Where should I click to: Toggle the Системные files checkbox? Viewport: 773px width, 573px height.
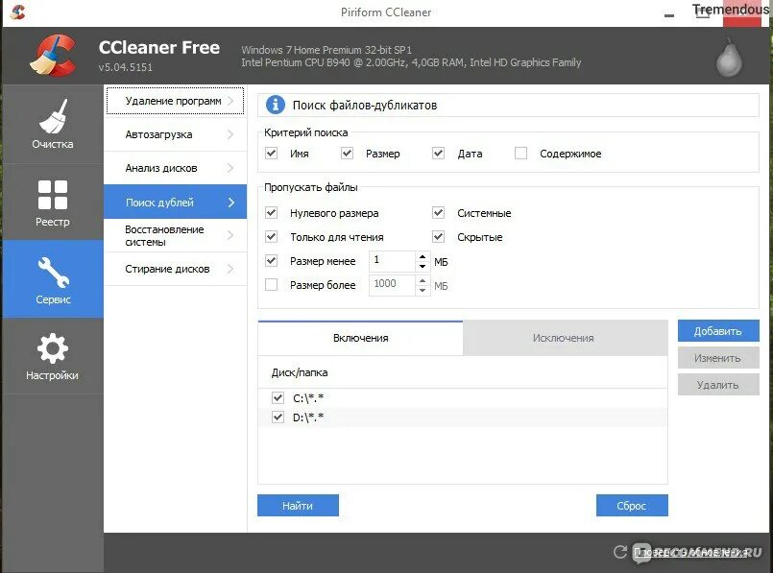pyautogui.click(x=438, y=213)
